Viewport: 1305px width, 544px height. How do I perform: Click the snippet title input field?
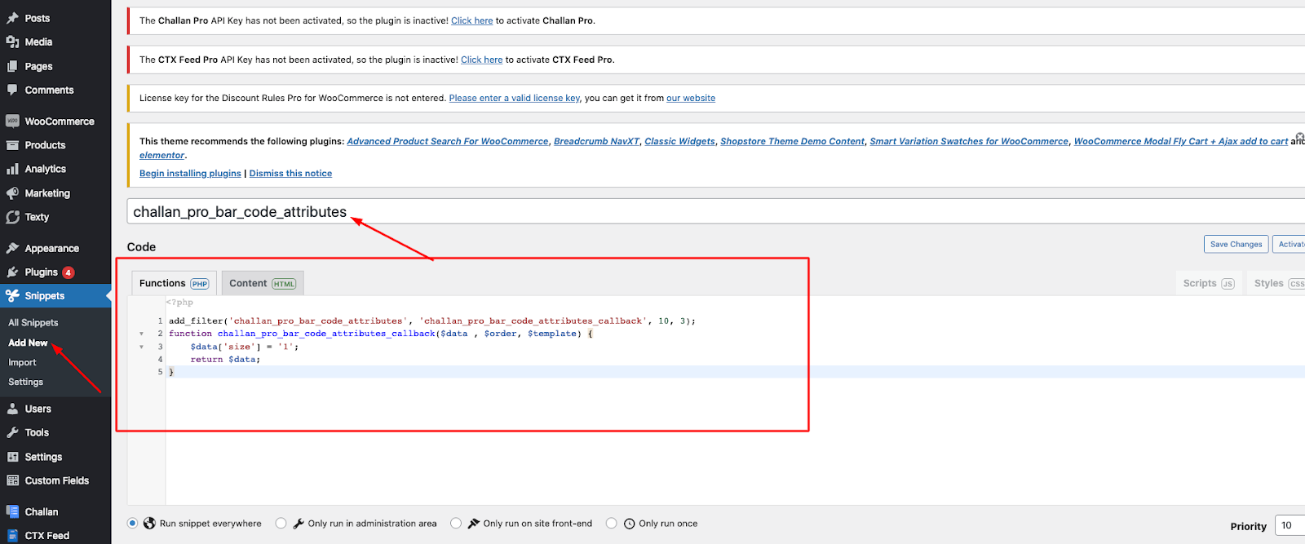(x=652, y=211)
